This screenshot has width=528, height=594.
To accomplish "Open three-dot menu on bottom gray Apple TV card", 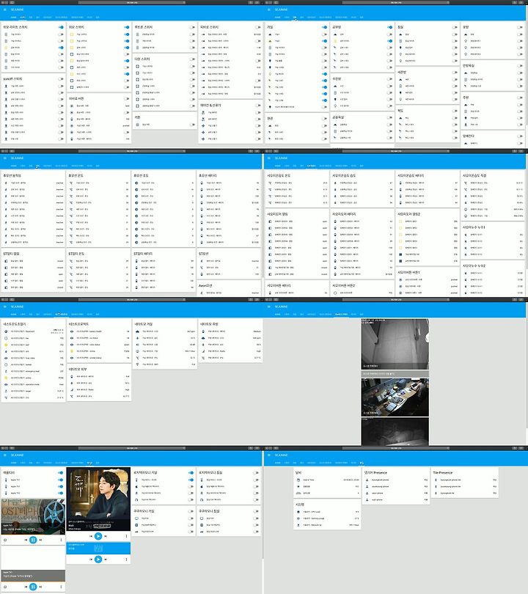I will (61, 587).
